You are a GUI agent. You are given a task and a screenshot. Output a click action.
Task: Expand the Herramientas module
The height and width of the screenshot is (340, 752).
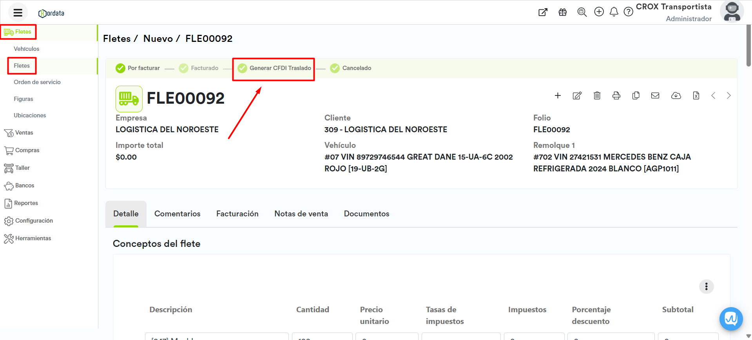pos(27,238)
